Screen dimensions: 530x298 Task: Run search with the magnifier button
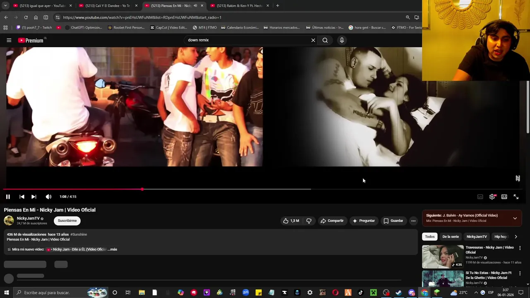325,40
